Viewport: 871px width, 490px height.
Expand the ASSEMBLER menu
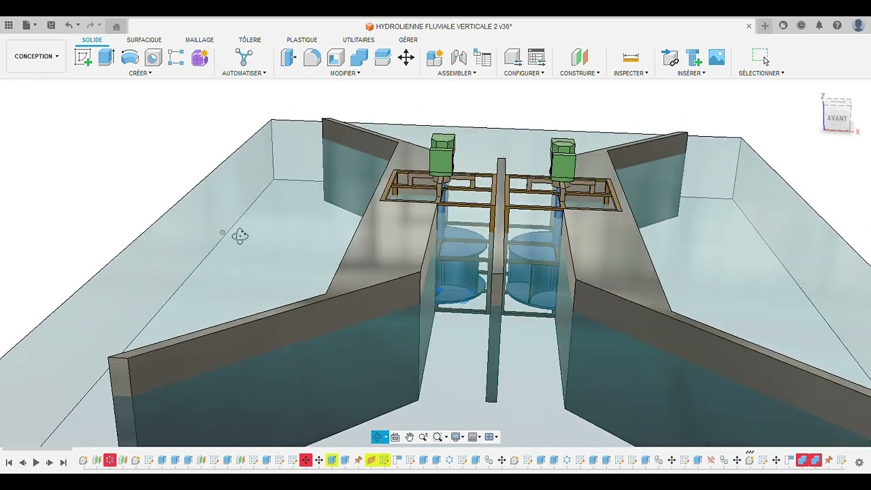(x=457, y=73)
